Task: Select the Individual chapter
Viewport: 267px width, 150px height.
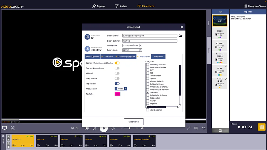Action: (x=47, y=141)
